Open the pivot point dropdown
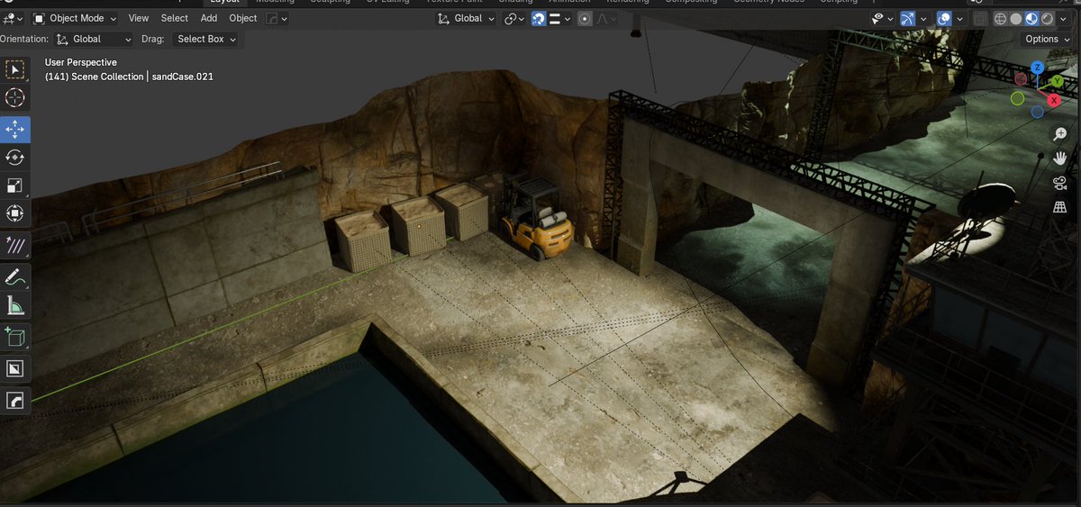This screenshot has height=507, width=1081. click(x=514, y=18)
